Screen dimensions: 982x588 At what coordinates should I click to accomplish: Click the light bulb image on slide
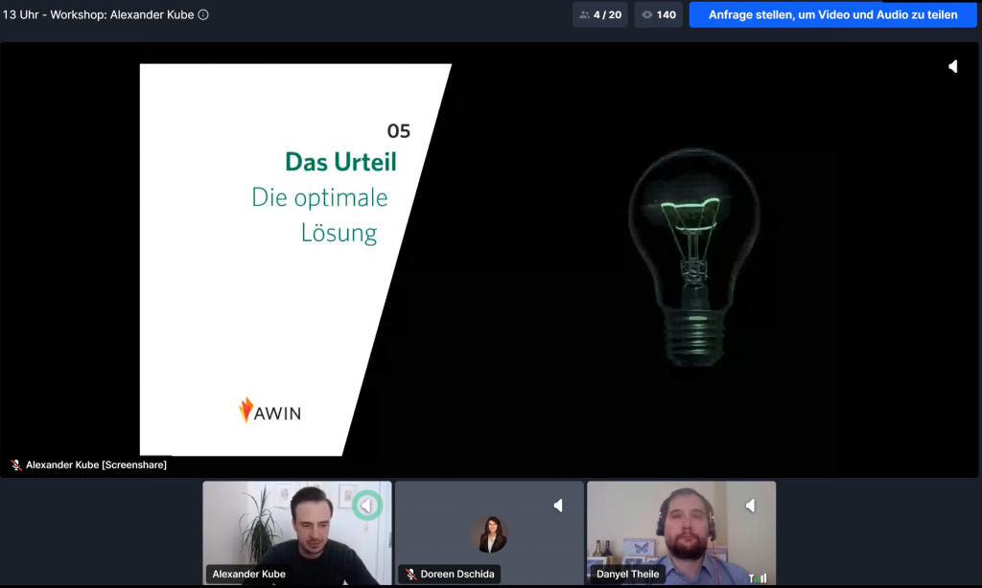694,257
